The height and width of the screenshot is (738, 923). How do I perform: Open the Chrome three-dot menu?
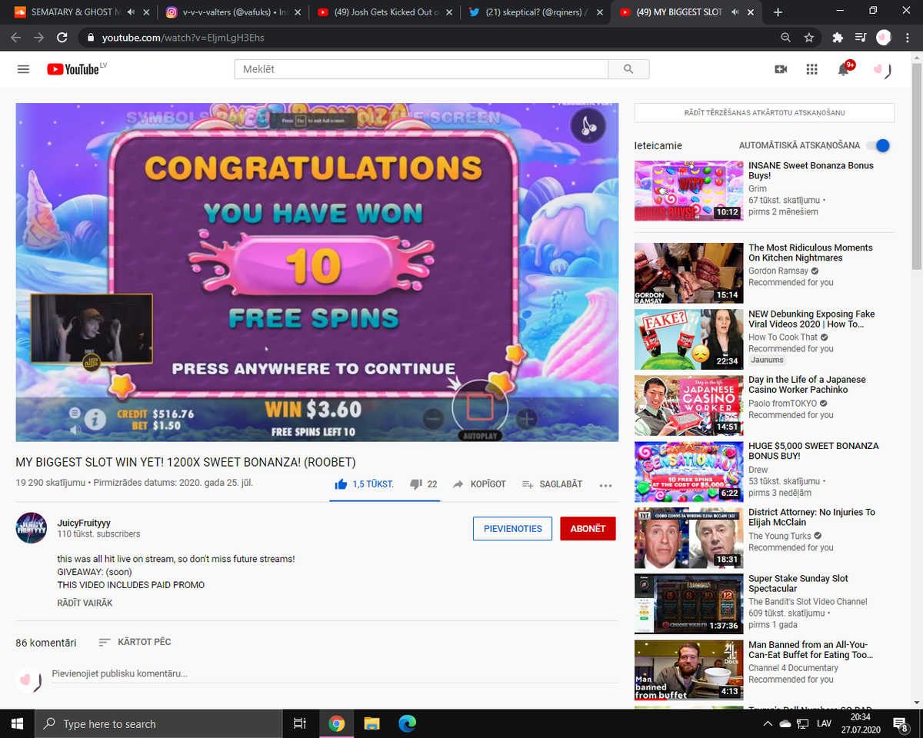coord(906,37)
